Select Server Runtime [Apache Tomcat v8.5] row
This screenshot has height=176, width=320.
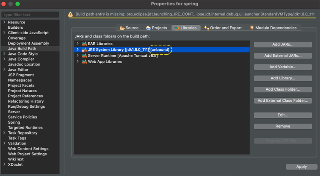coord(162,55)
